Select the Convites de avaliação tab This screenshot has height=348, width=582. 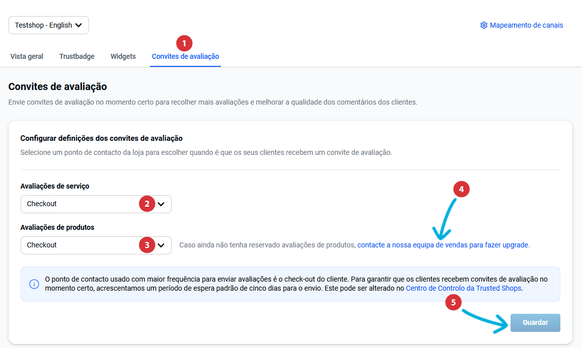point(185,56)
